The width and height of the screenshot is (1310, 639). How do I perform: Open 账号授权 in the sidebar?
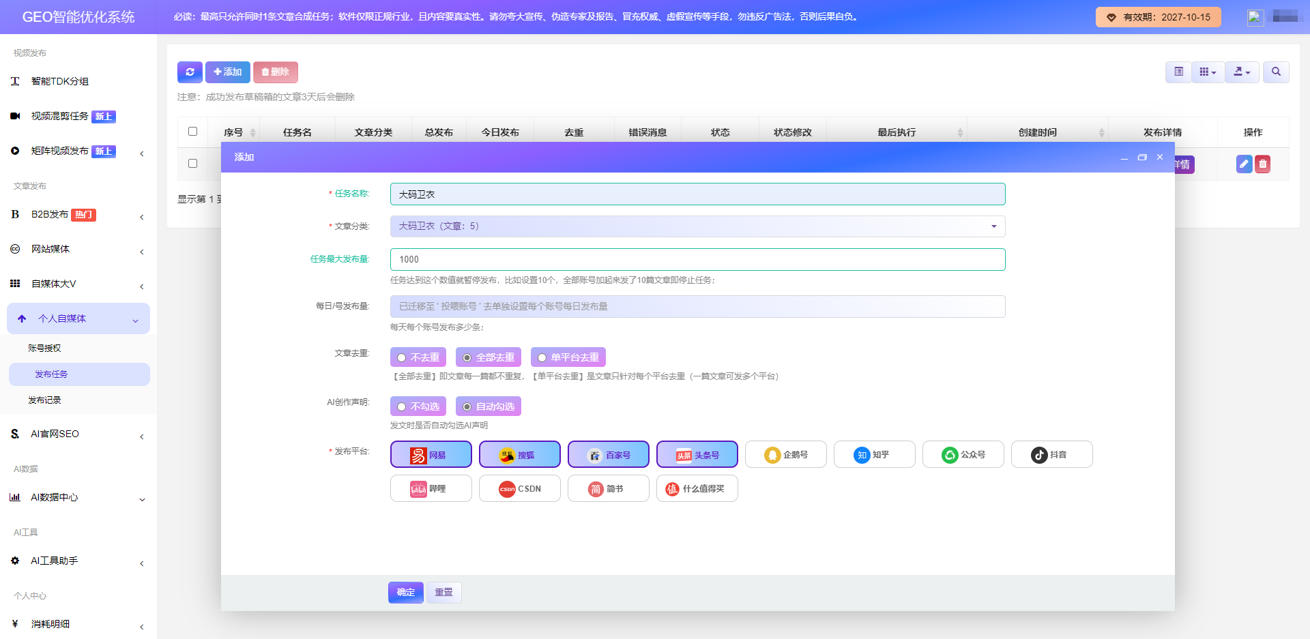(45, 348)
